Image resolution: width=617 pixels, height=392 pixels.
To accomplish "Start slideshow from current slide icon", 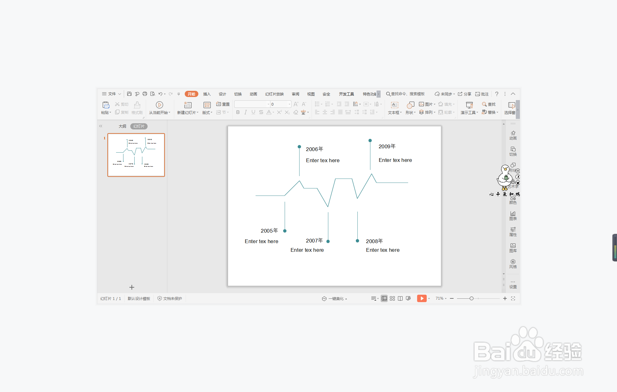I will (x=159, y=105).
